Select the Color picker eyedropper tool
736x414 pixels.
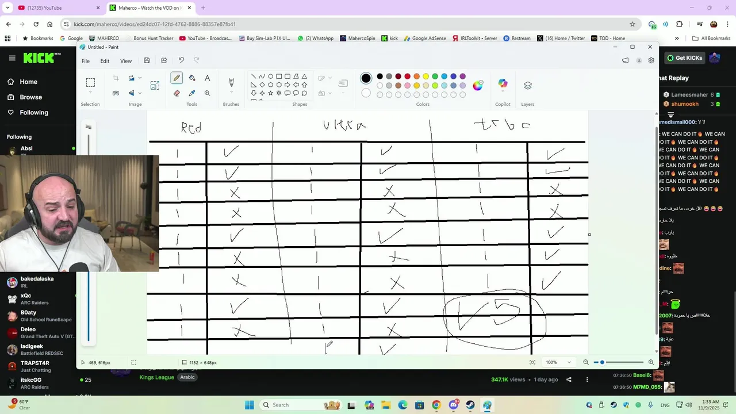pyautogui.click(x=192, y=93)
